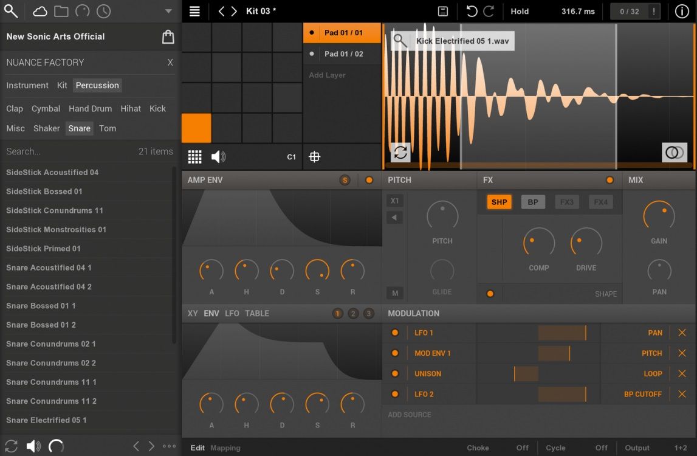Close the NUANCE FACTORY filter

pos(170,62)
